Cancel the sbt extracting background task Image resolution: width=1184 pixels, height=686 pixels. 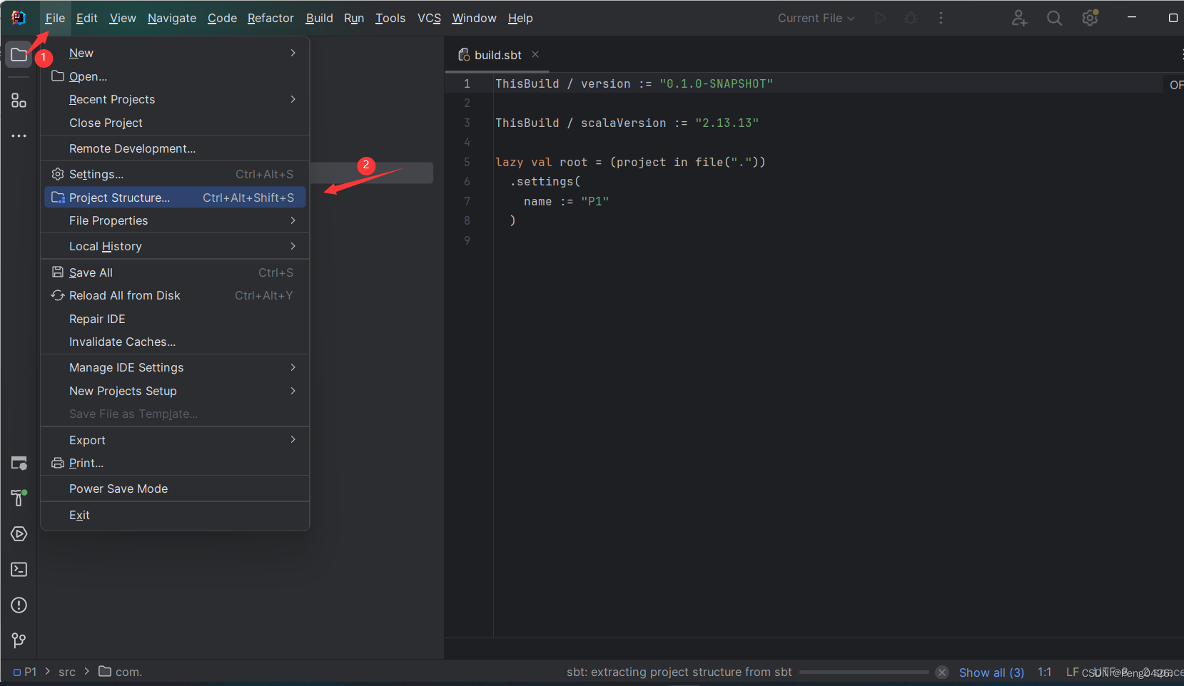tap(942, 672)
